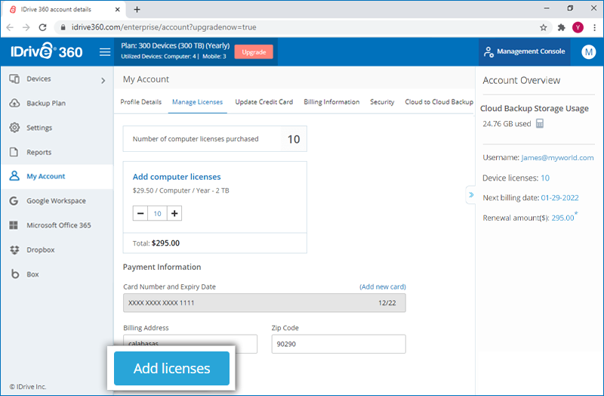Collapse the Account Overview side panel
604x396 pixels.
[471, 196]
